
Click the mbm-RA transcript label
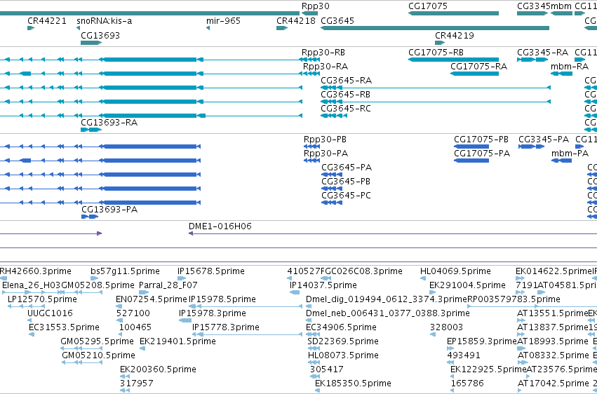coord(569,67)
